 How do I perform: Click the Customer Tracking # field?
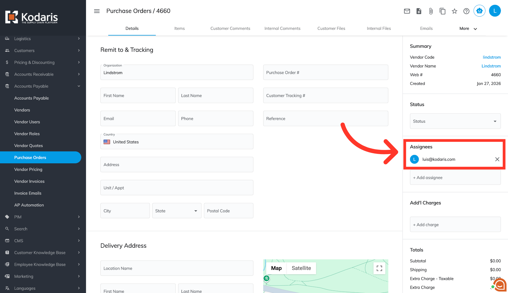point(325,95)
